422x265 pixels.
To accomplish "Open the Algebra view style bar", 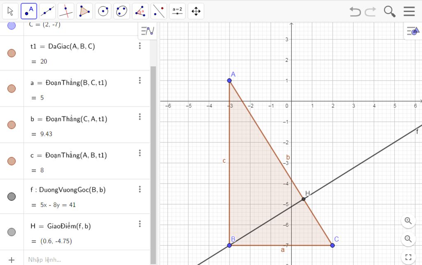I will point(148,31).
